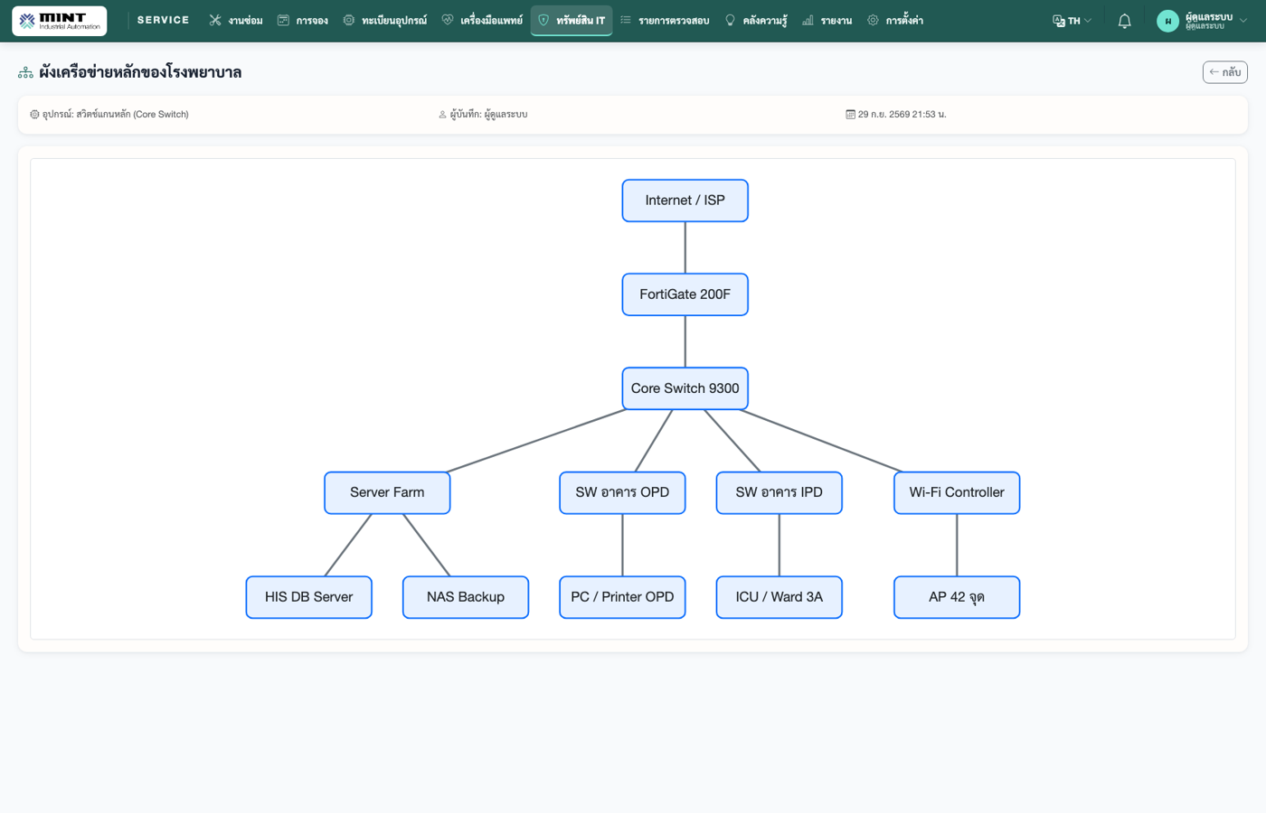Click the SERVICE label in the header

click(x=164, y=20)
